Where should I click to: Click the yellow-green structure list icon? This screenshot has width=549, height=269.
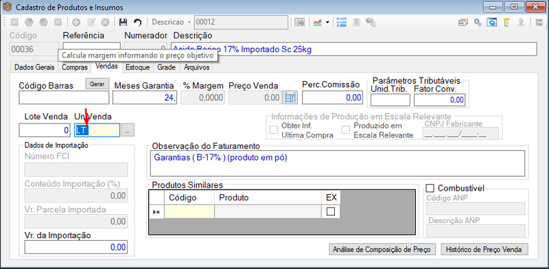[x=506, y=23]
